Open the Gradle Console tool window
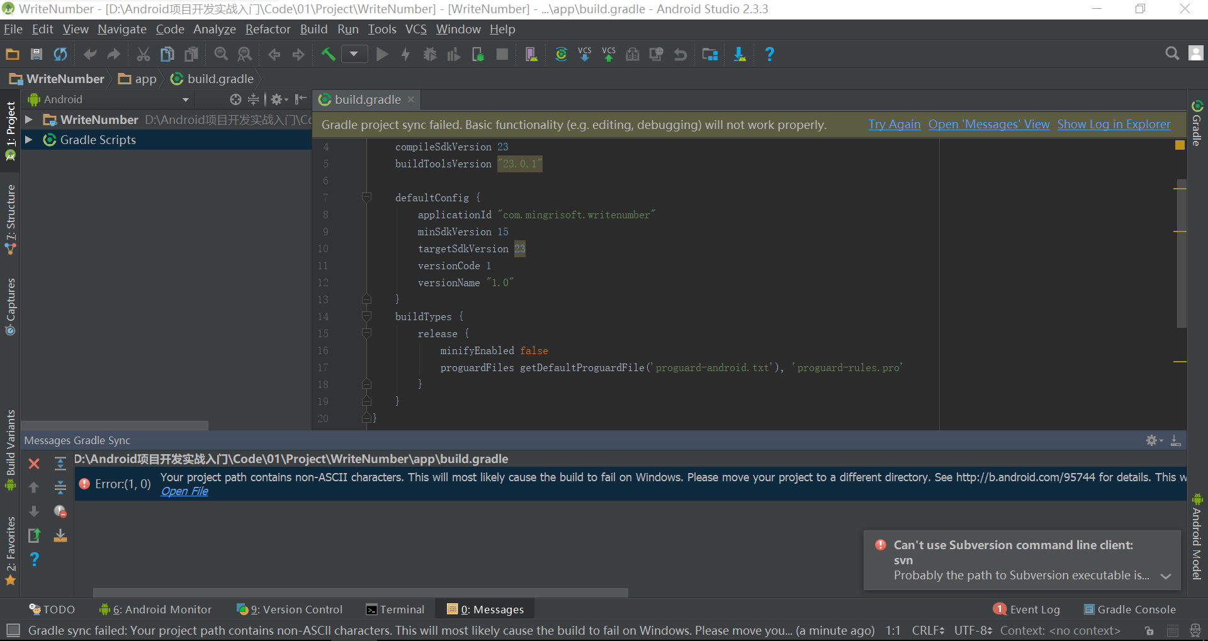The height and width of the screenshot is (641, 1208). pos(1130,610)
